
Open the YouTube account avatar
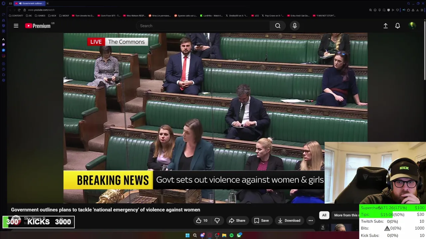pos(412,26)
